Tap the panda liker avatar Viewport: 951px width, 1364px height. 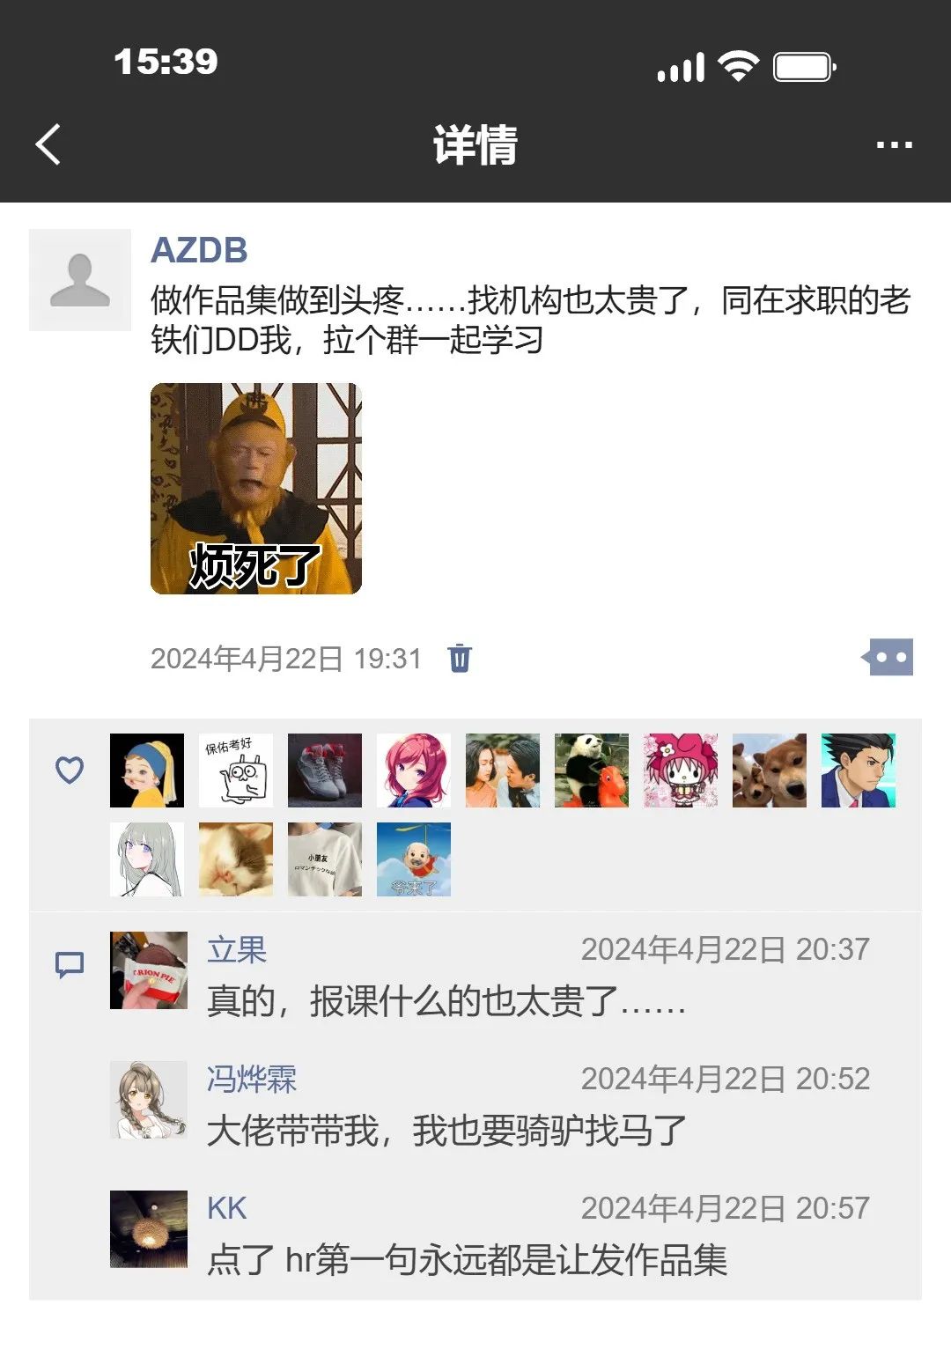[x=592, y=770]
